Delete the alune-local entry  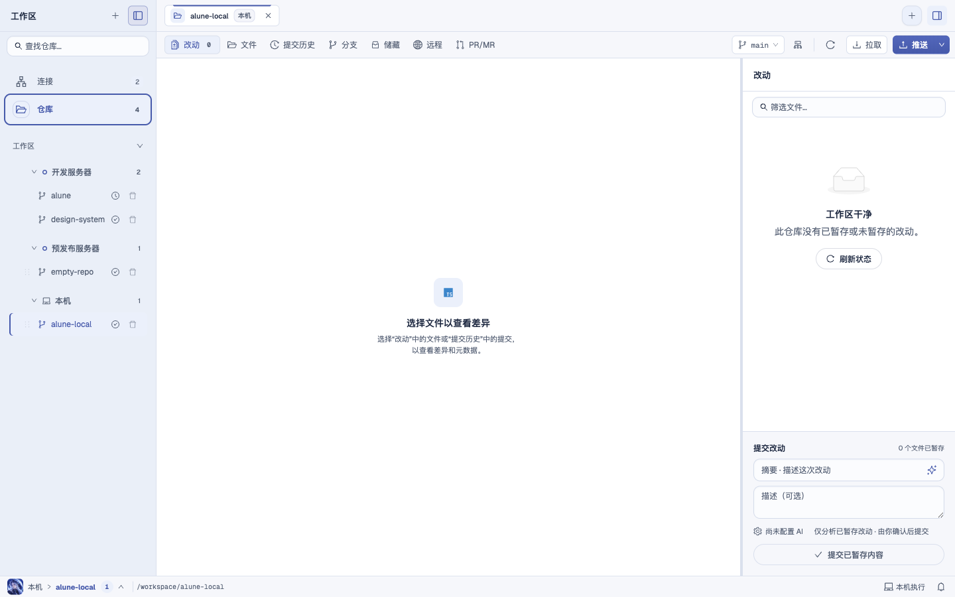[x=133, y=324]
